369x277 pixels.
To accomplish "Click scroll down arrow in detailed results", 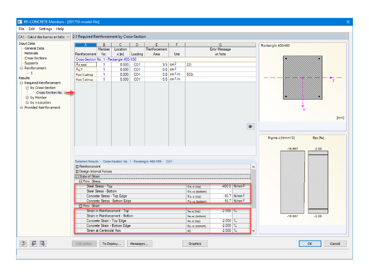I will 253,231.
